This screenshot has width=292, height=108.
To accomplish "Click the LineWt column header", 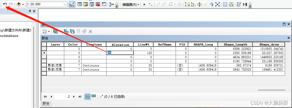I will [144, 45].
